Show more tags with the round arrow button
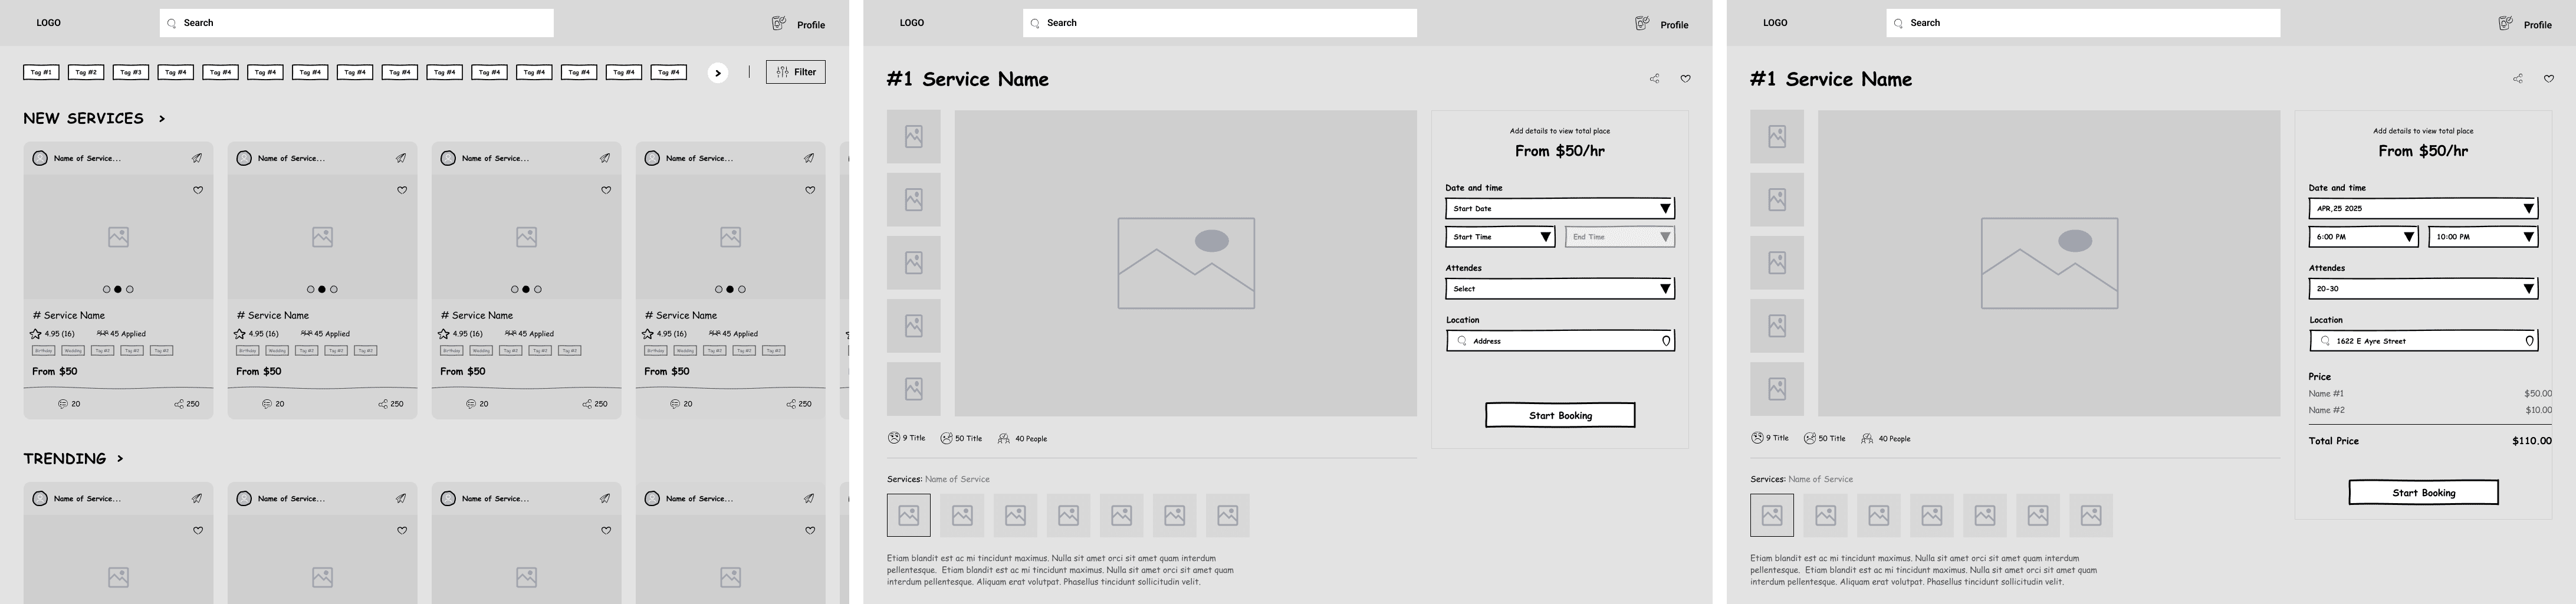 pyautogui.click(x=717, y=72)
